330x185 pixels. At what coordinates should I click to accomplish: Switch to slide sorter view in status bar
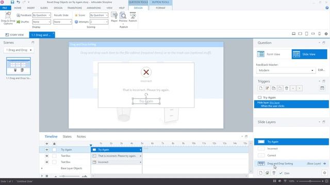[x=274, y=181]
